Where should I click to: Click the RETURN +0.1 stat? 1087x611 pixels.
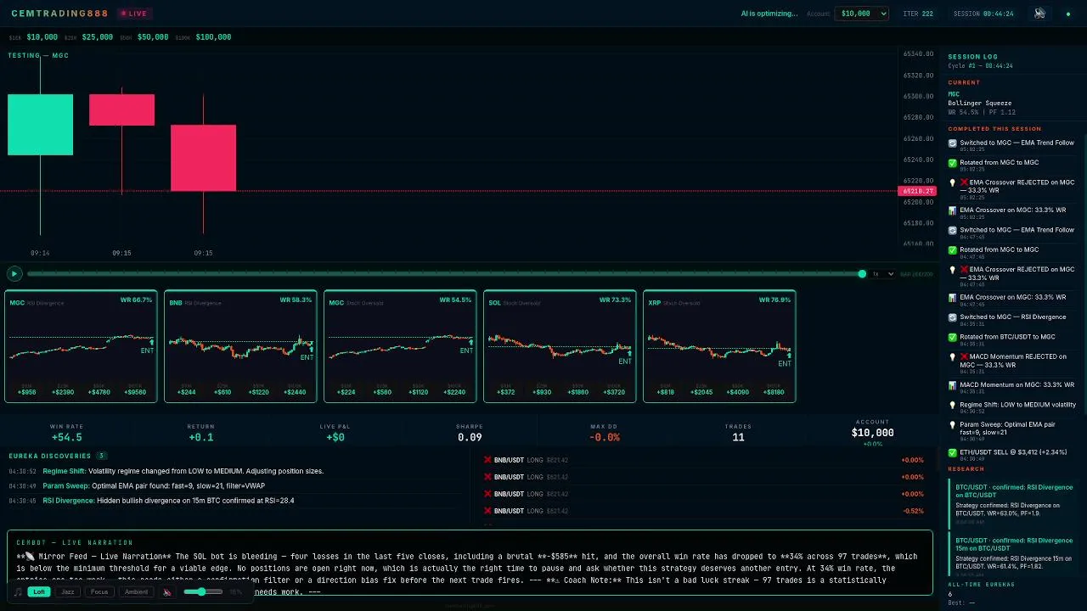201,433
